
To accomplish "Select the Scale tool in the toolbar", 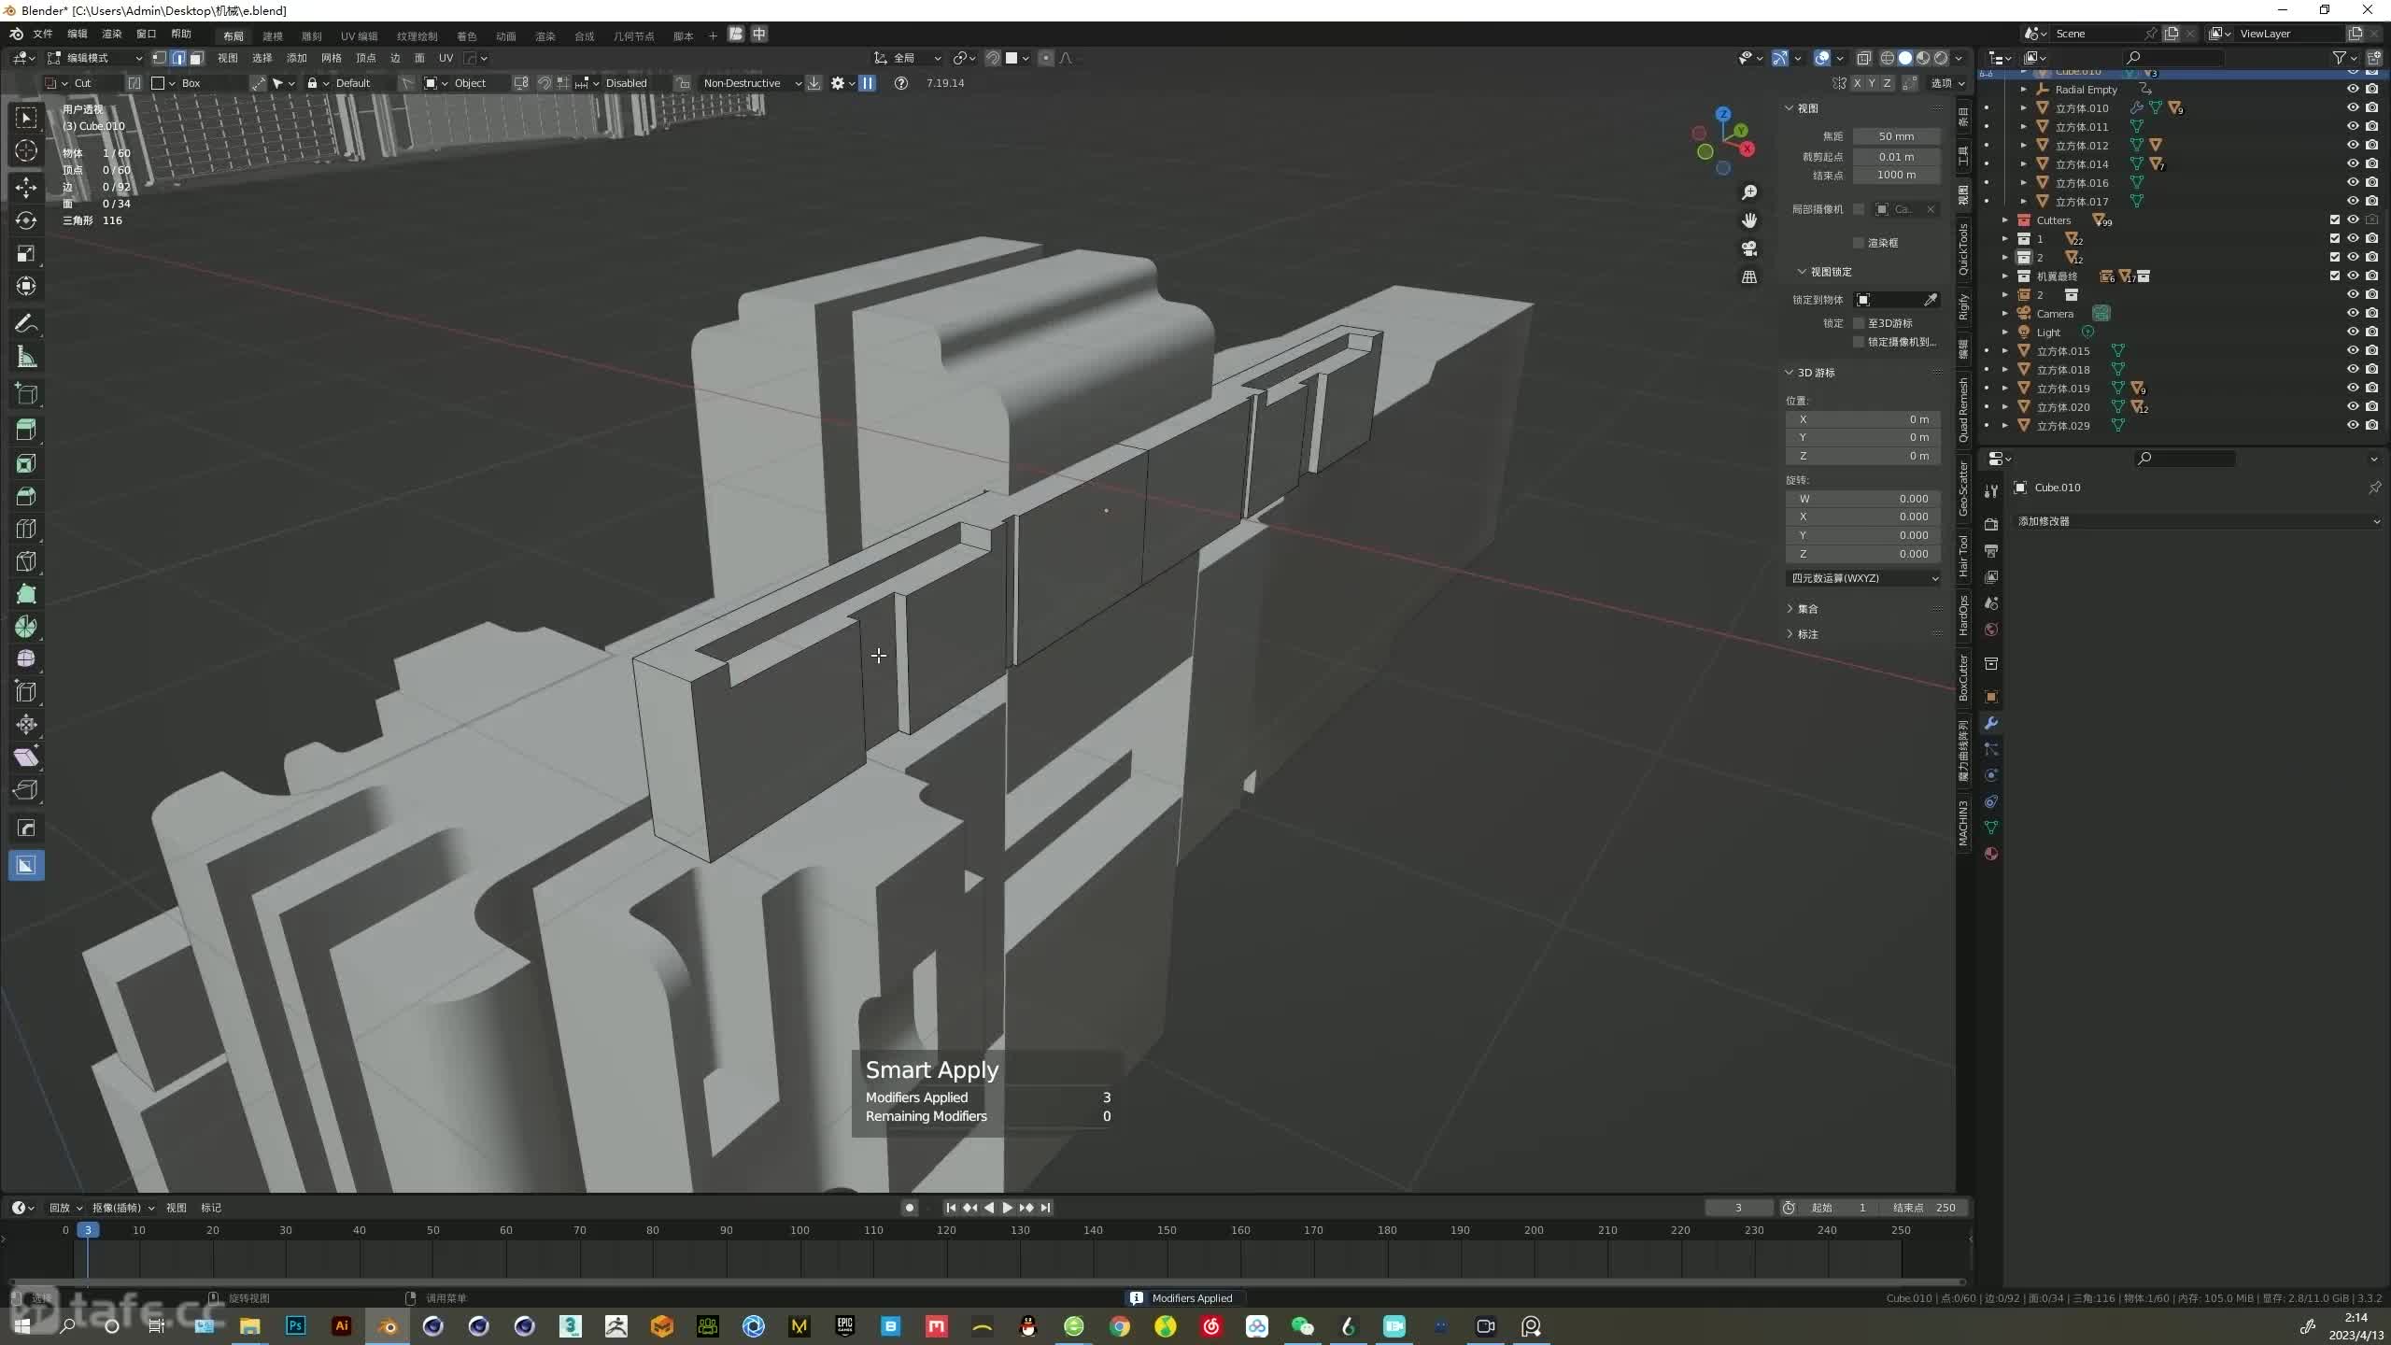I will click(26, 253).
